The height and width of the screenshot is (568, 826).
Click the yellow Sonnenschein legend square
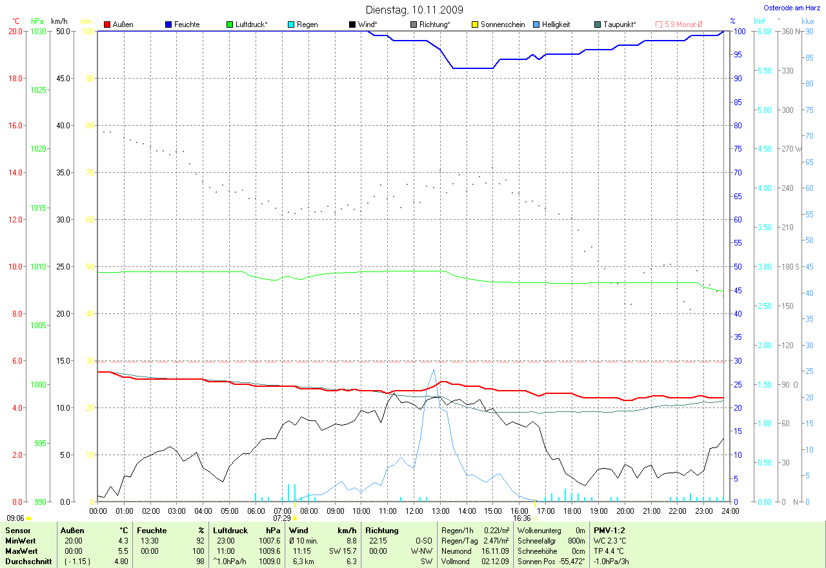[475, 24]
